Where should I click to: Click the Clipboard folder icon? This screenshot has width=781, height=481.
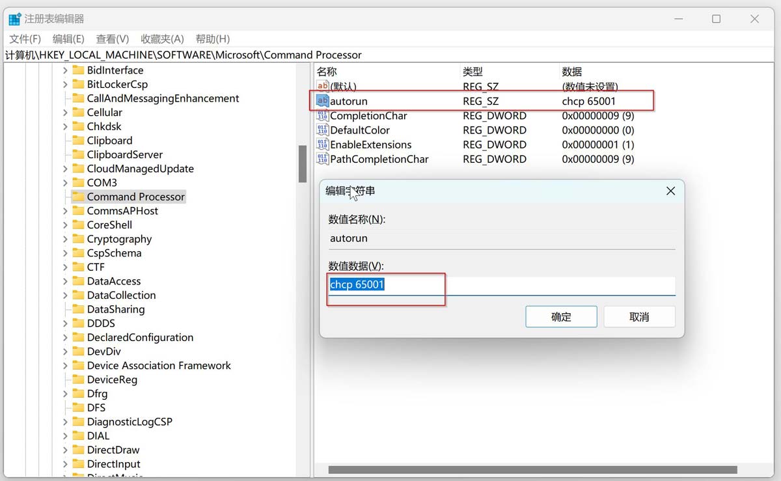click(x=79, y=140)
